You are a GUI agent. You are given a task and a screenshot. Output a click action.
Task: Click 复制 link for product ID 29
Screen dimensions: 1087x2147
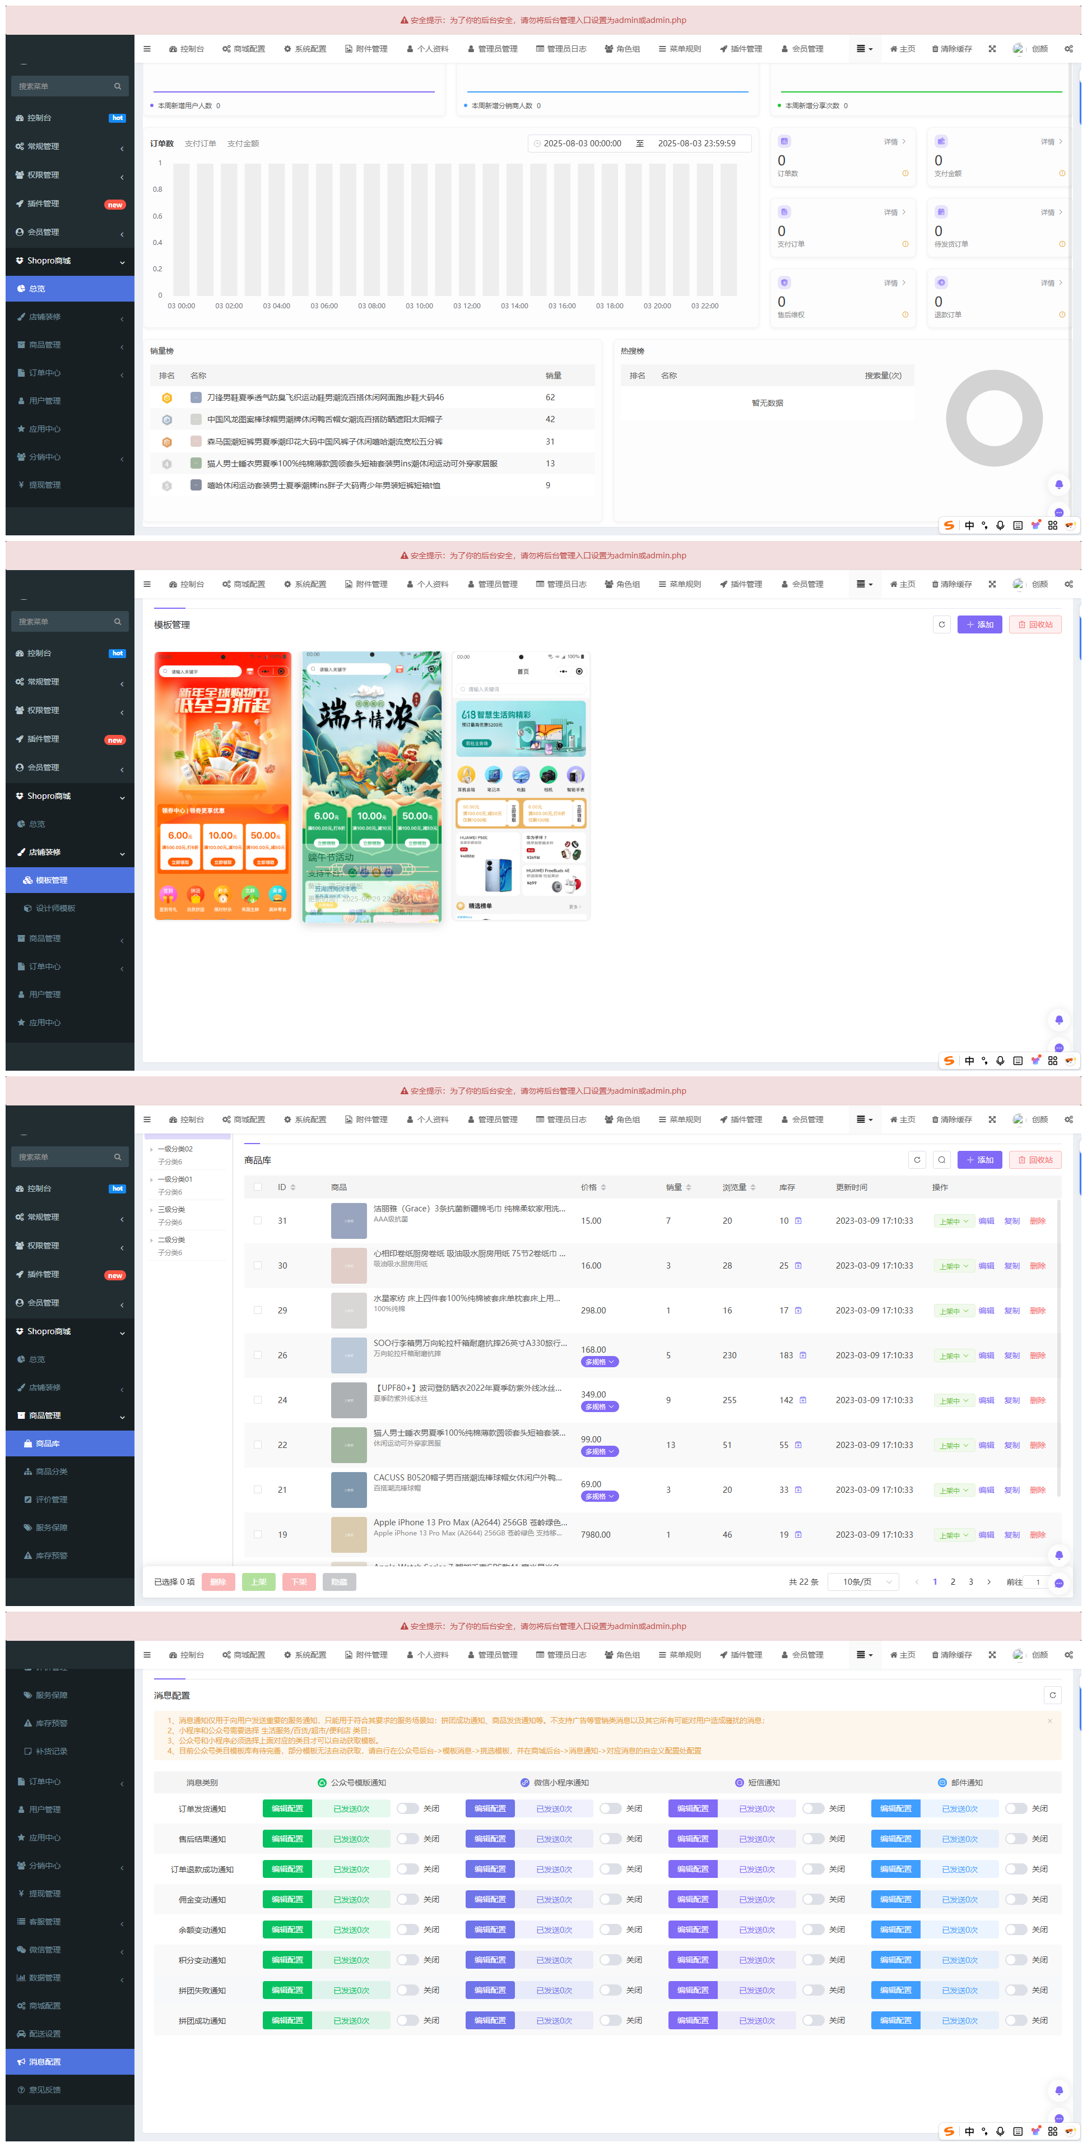[1011, 1310]
